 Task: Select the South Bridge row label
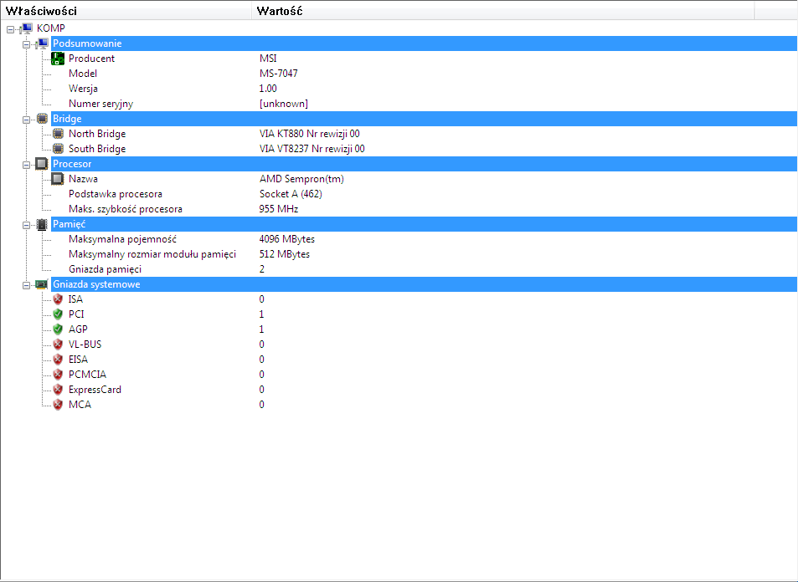click(x=97, y=149)
